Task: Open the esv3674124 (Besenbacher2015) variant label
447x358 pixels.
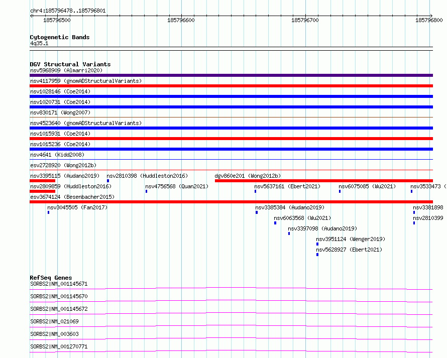Action: click(x=72, y=197)
